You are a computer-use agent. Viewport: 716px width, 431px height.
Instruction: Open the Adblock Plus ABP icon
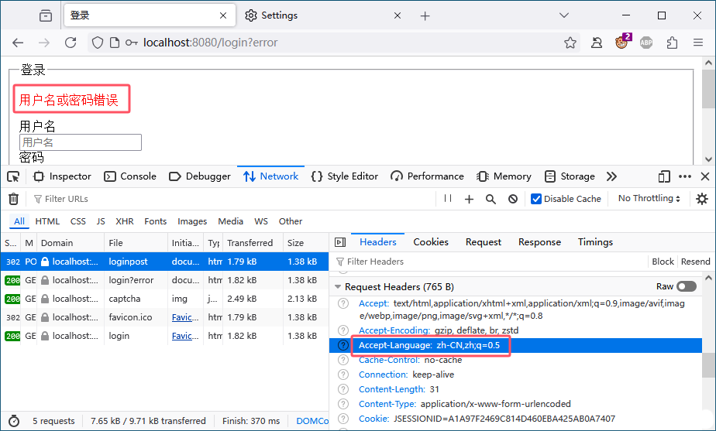pyautogui.click(x=646, y=43)
